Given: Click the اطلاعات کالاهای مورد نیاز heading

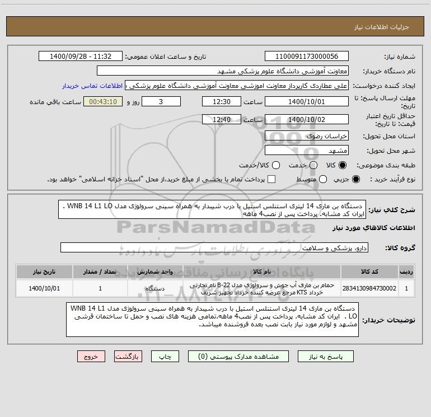Looking at the screenshot, I should click(x=373, y=228).
